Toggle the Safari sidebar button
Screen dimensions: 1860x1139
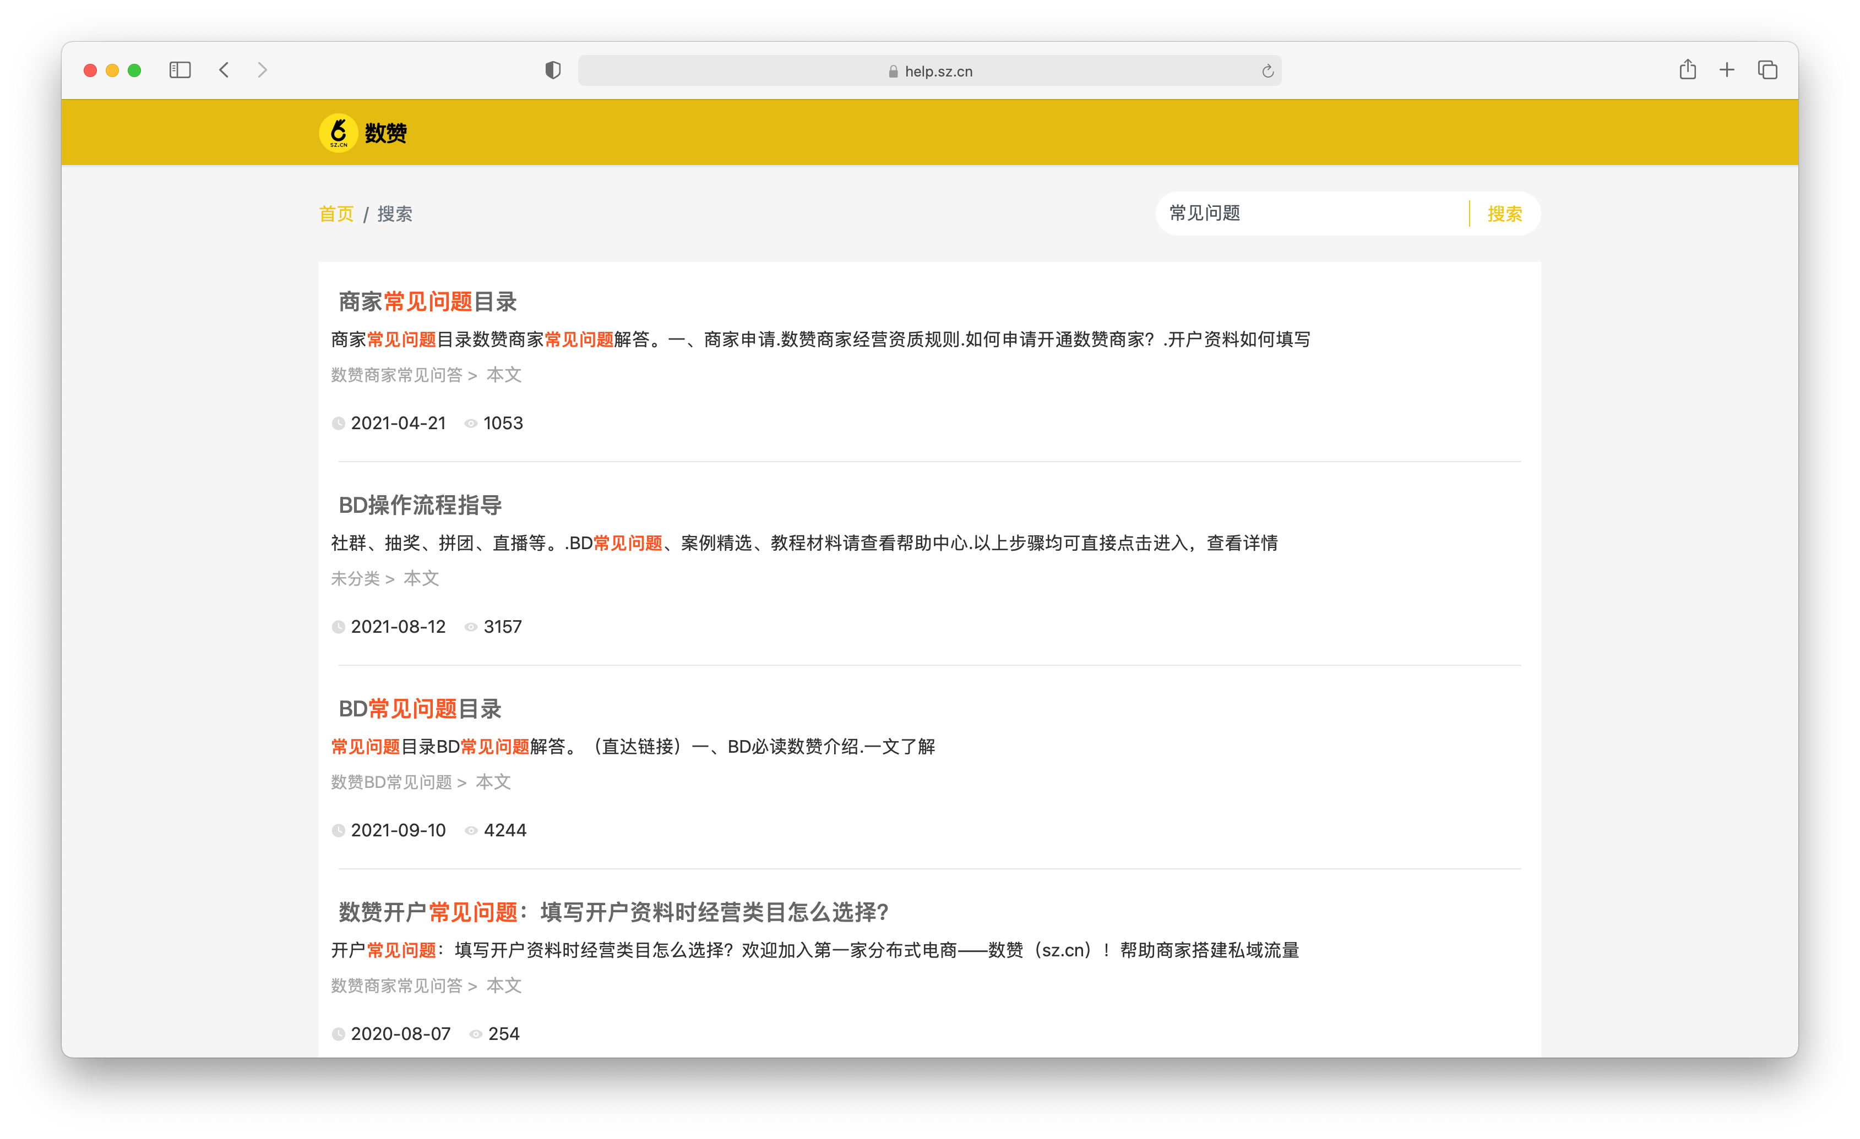[180, 70]
